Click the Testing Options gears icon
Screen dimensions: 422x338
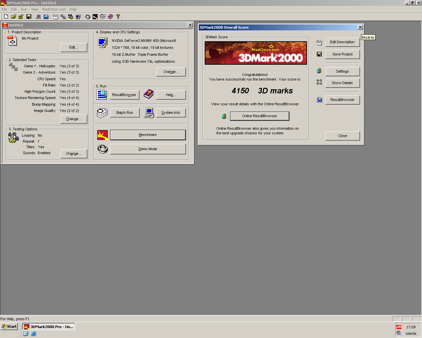pos(13,137)
